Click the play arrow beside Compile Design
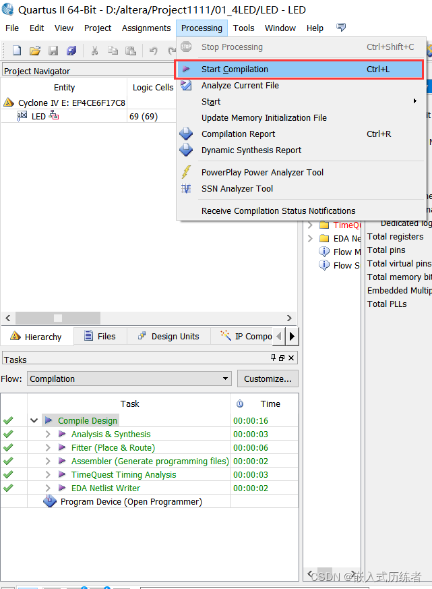 coord(49,420)
